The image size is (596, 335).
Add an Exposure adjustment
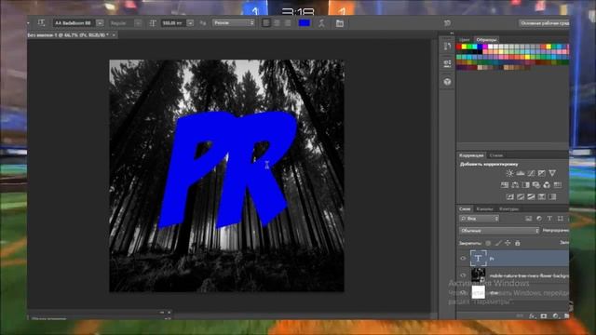pos(542,173)
